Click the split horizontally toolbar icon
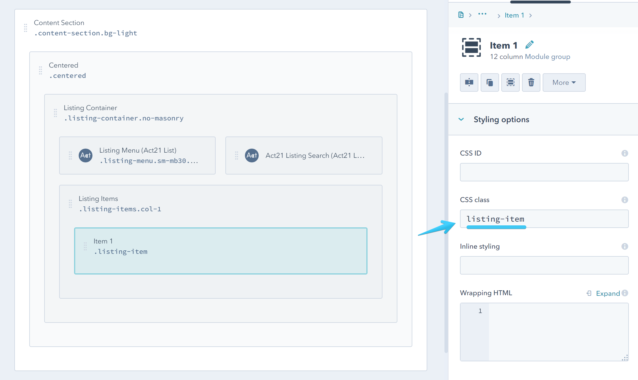 coord(469,82)
